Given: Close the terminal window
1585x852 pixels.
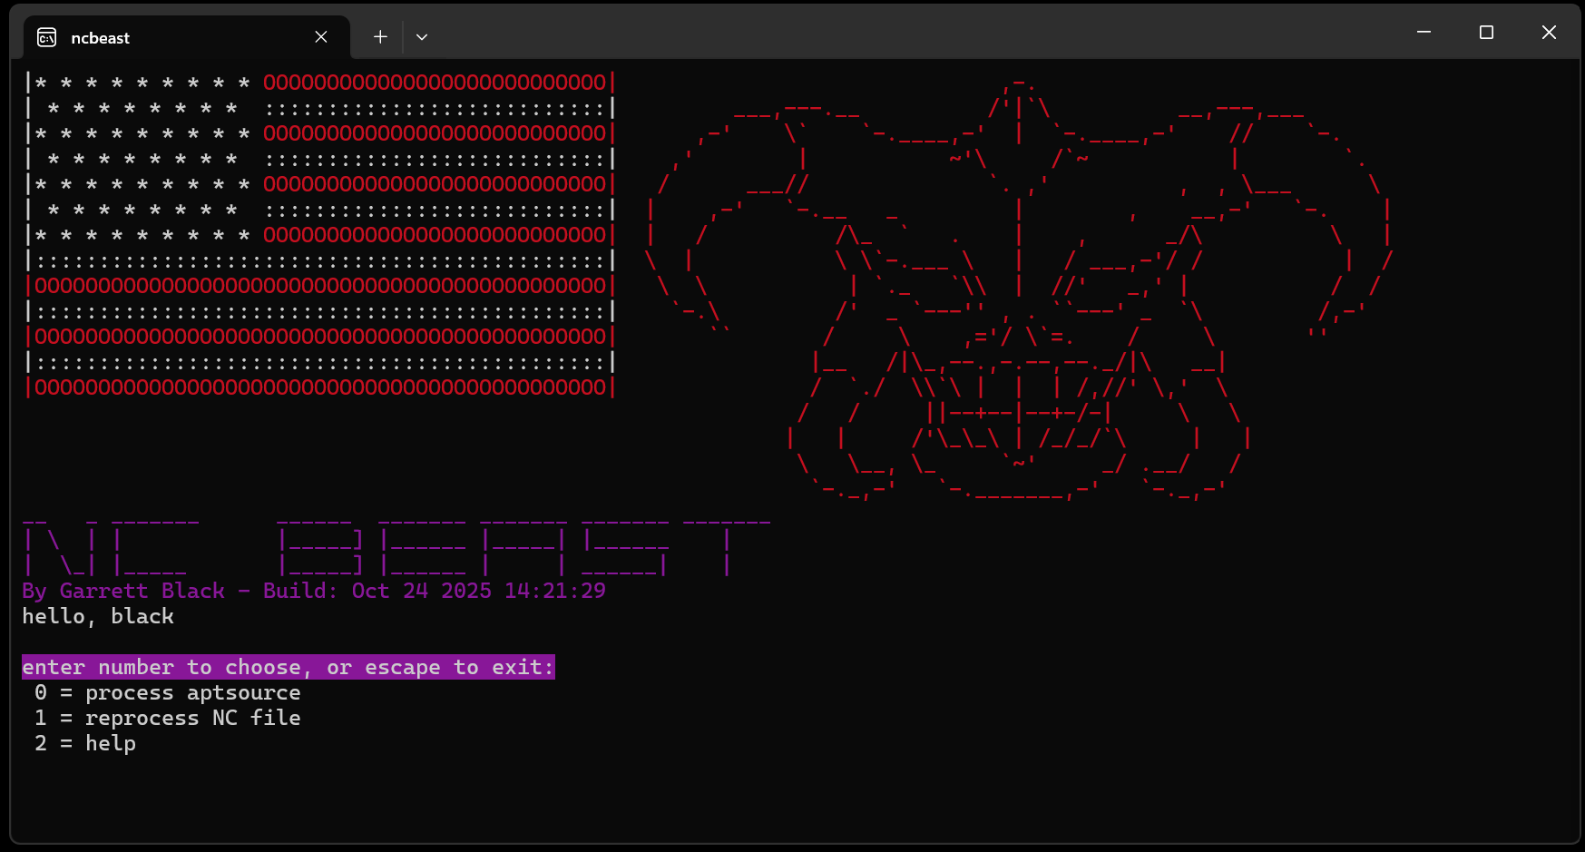Looking at the screenshot, I should point(1549,33).
